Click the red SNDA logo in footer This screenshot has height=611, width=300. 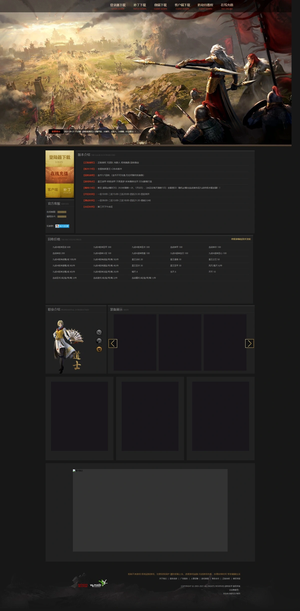[x=83, y=585]
